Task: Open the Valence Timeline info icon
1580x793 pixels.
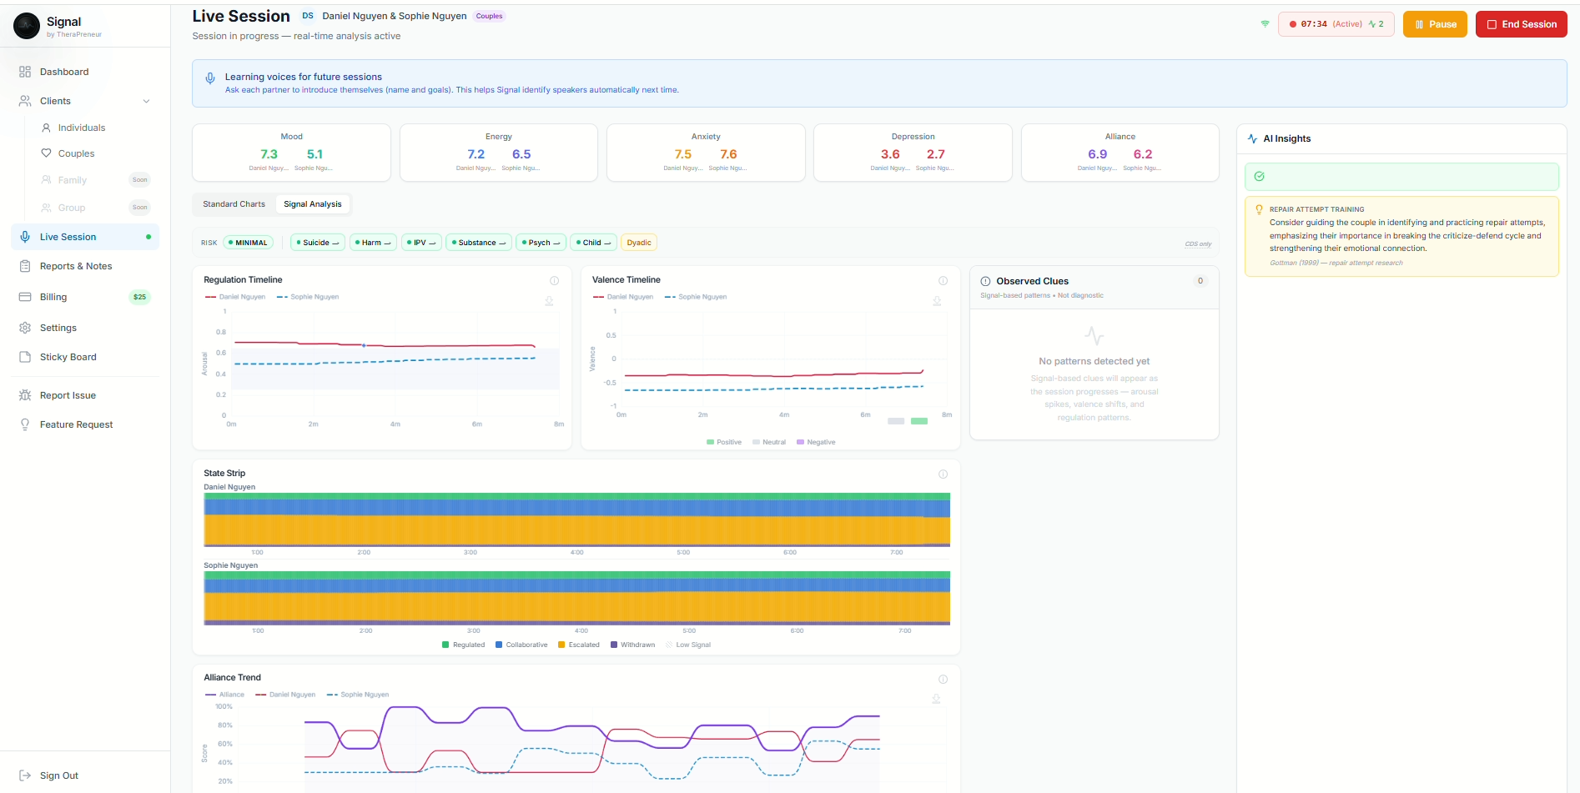Action: click(943, 281)
